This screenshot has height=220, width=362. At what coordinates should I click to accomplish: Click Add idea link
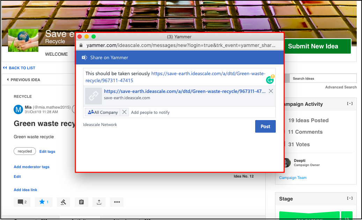(25, 190)
